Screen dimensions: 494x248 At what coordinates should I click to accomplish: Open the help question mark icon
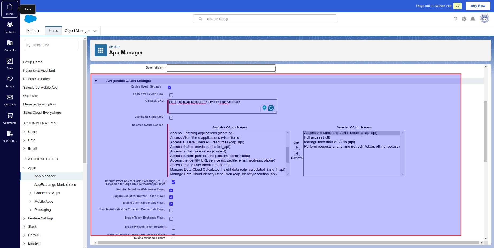pyautogui.click(x=456, y=19)
